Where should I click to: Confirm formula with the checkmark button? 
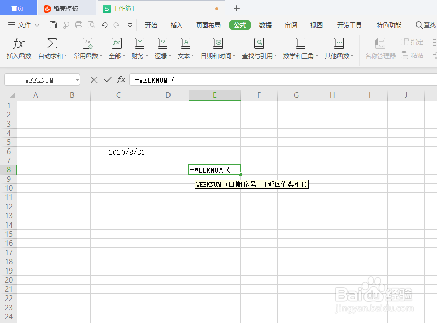107,80
